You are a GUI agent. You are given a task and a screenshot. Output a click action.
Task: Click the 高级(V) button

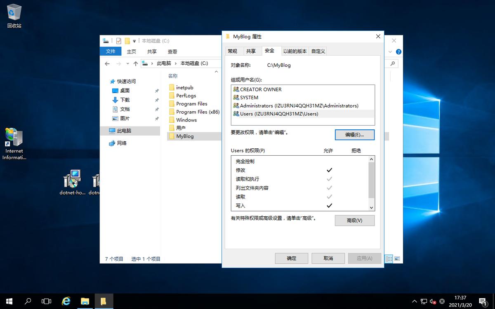[x=354, y=220]
